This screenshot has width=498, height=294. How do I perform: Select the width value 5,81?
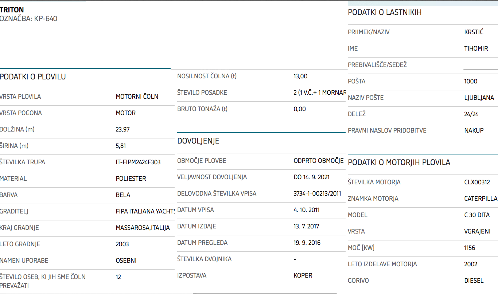(x=121, y=146)
